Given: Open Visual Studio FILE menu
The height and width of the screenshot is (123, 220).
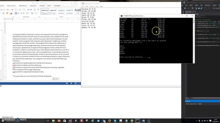Looking at the screenshot, I should pos(186,5).
